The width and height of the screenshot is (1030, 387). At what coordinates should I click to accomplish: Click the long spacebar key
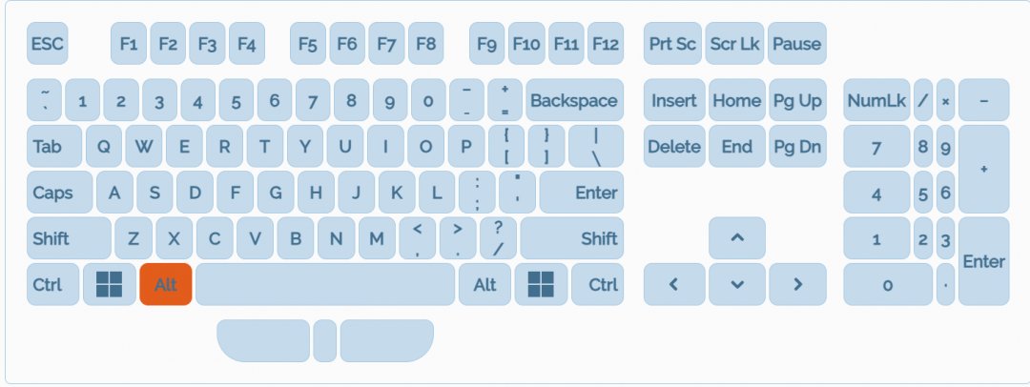[x=325, y=284]
